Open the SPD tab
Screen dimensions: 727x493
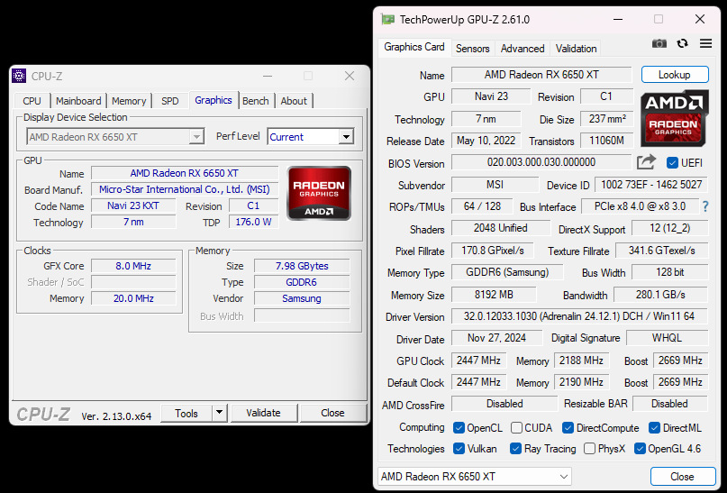[x=169, y=101]
